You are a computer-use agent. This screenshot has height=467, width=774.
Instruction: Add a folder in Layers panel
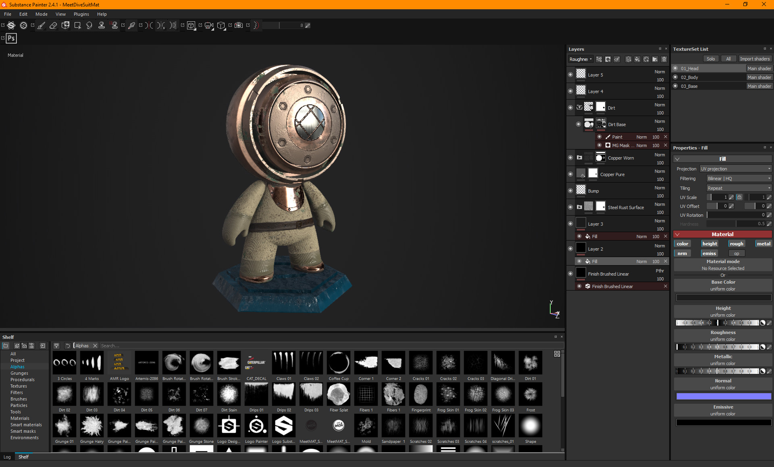(655, 59)
